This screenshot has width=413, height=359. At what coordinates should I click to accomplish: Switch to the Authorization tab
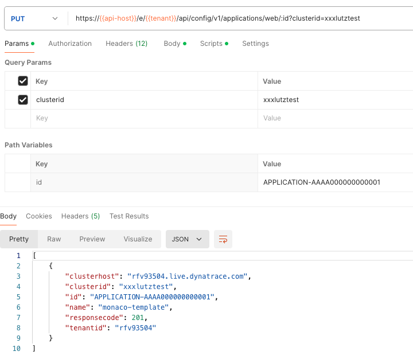[70, 44]
